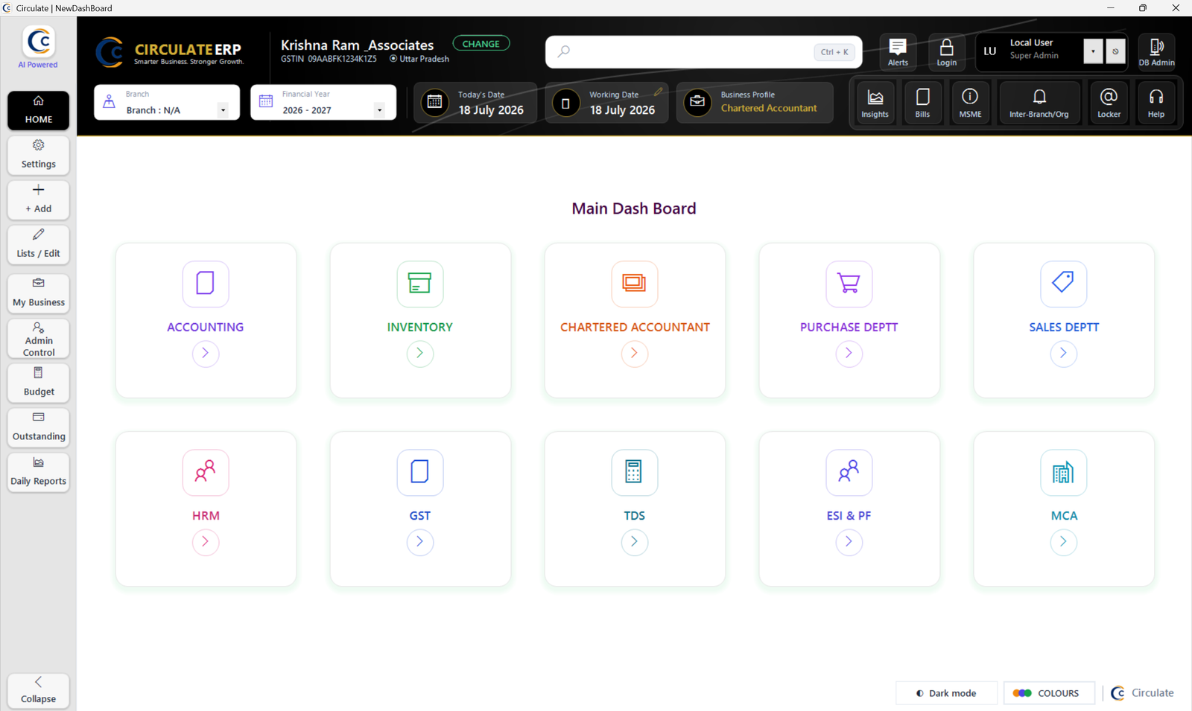
Task: Open Lists / Edit in sidebar
Action: click(39, 244)
